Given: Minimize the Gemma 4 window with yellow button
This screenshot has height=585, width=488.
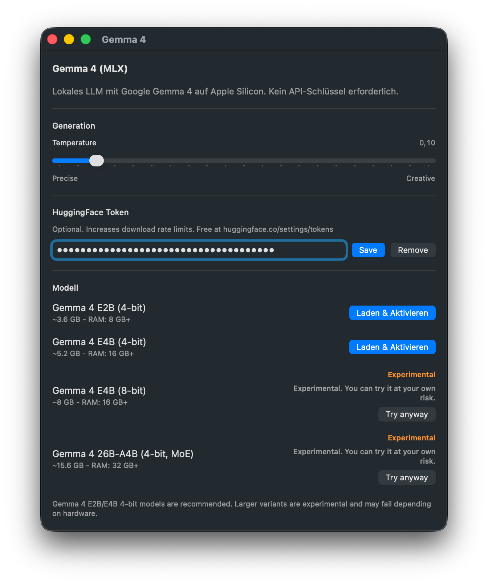Looking at the screenshot, I should click(69, 39).
